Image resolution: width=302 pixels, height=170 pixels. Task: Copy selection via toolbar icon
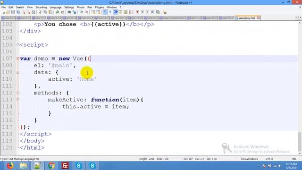45,12
